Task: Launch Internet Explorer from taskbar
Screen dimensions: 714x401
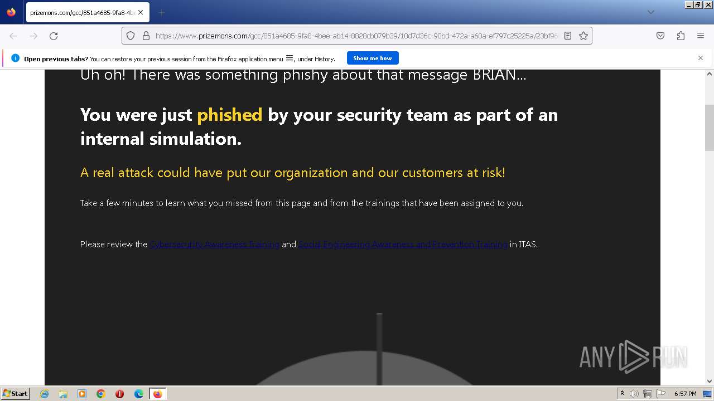Action: tap(45, 394)
